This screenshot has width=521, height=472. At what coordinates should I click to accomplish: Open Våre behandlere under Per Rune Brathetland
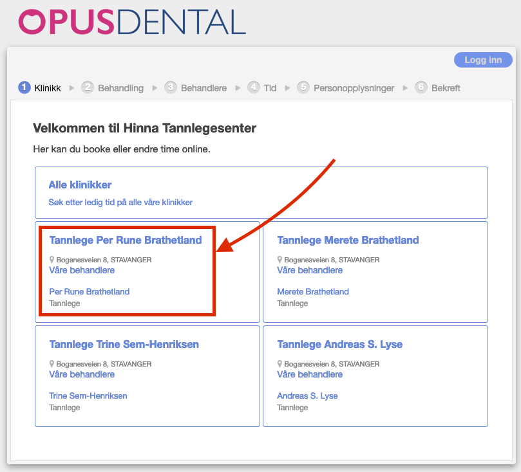82,270
